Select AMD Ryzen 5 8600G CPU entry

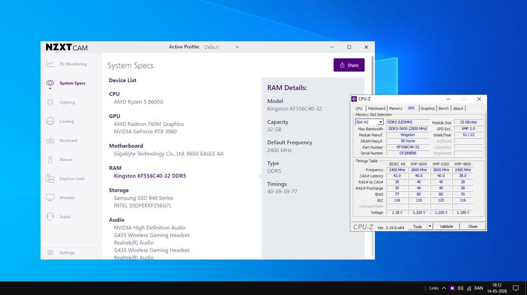tap(138, 102)
